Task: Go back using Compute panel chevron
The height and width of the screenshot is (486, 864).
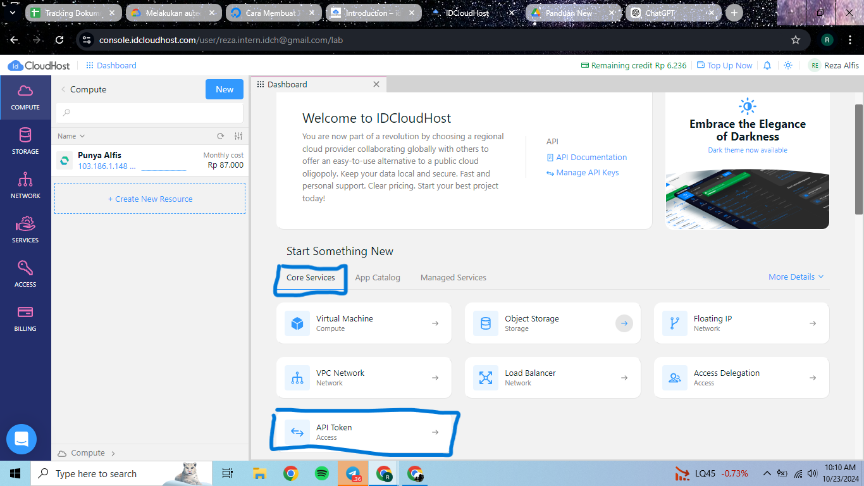Action: tap(63, 89)
